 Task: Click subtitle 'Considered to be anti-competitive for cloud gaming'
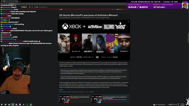[x=84, y=18]
